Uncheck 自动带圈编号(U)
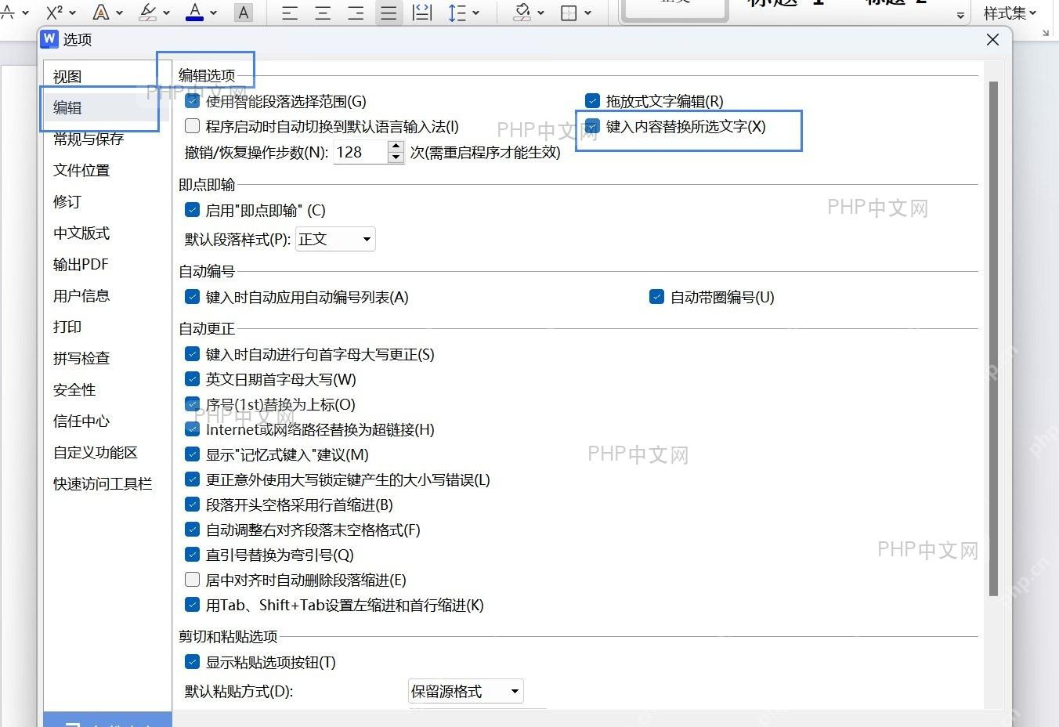Image resolution: width=1059 pixels, height=727 pixels. tap(656, 297)
